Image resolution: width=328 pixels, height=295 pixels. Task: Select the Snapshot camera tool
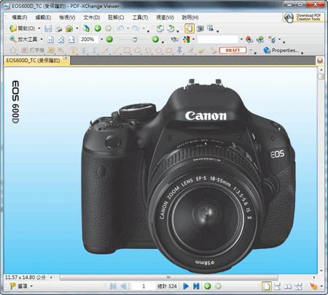point(200,28)
